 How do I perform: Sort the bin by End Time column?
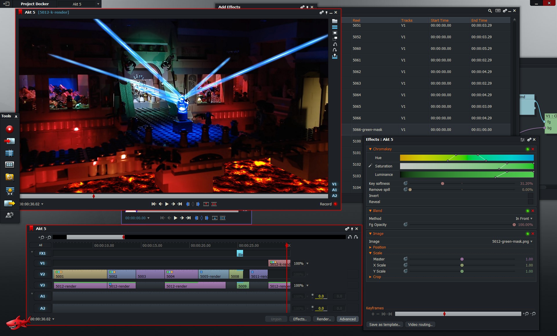(479, 20)
